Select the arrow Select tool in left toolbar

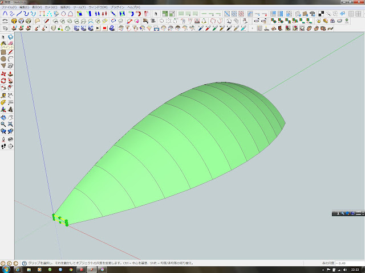[3, 37]
